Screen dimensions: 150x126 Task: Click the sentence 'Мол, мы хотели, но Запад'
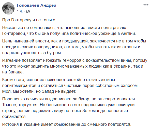(39, 91)
